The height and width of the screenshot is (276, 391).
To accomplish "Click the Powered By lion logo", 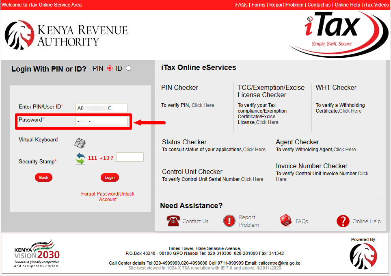I will pyautogui.click(x=363, y=256).
